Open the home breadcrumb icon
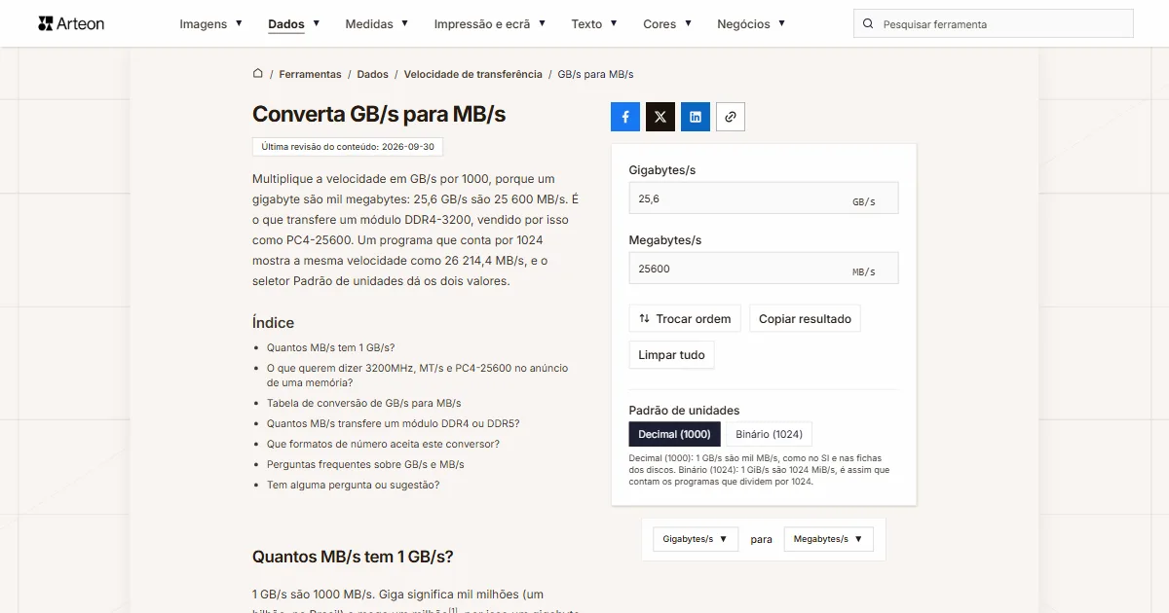Image resolution: width=1169 pixels, height=613 pixels. pos(258,74)
